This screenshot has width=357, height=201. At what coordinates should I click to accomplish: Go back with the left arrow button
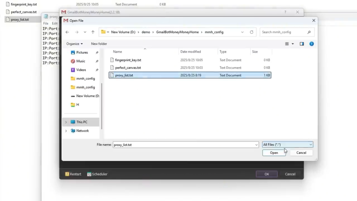(67, 32)
